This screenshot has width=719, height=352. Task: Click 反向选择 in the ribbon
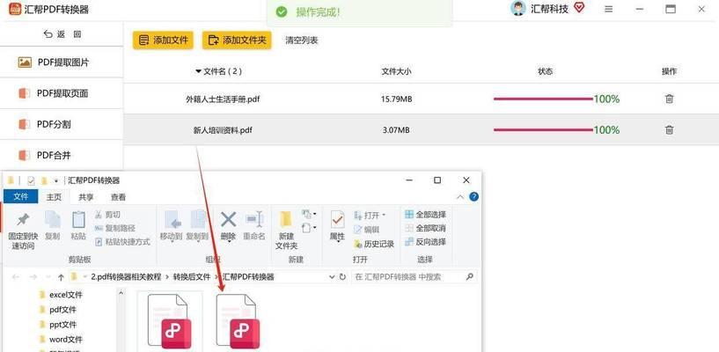pyautogui.click(x=425, y=241)
